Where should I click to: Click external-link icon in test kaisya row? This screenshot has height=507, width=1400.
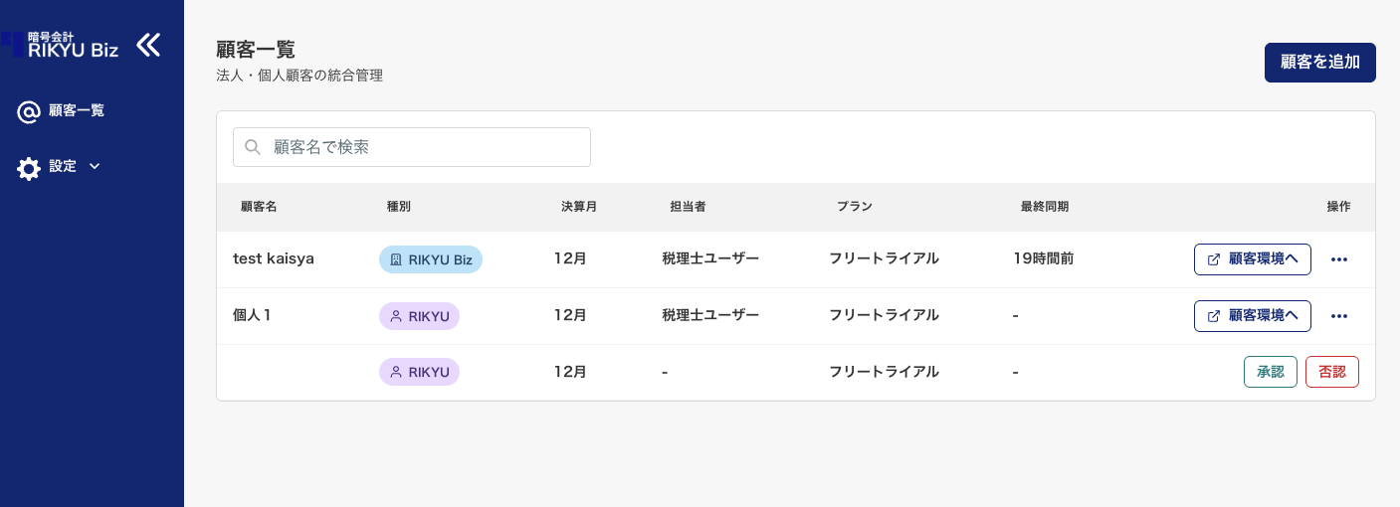click(x=1214, y=259)
